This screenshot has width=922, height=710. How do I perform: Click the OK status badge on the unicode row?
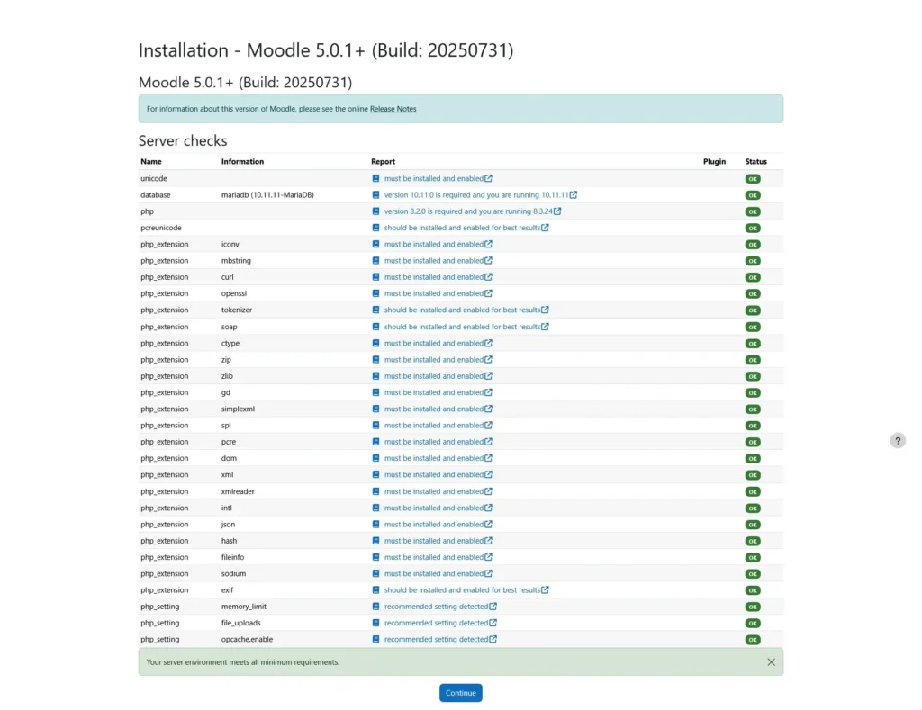(753, 178)
